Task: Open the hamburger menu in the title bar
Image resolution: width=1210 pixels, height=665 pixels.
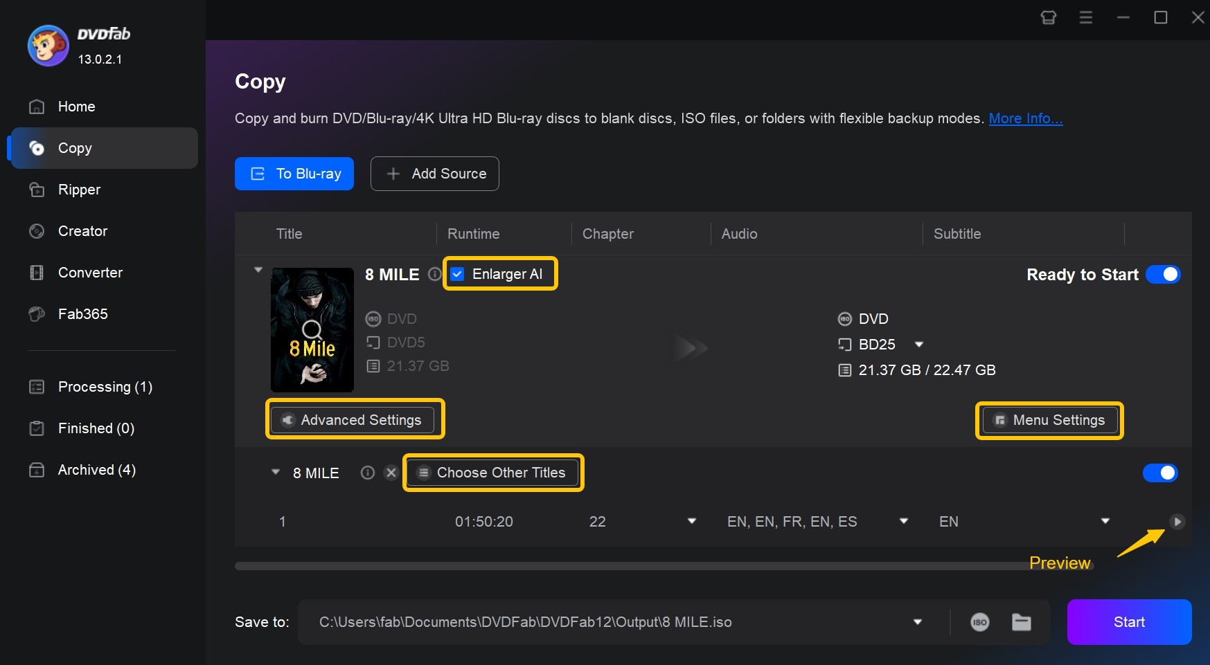Action: coord(1085,17)
